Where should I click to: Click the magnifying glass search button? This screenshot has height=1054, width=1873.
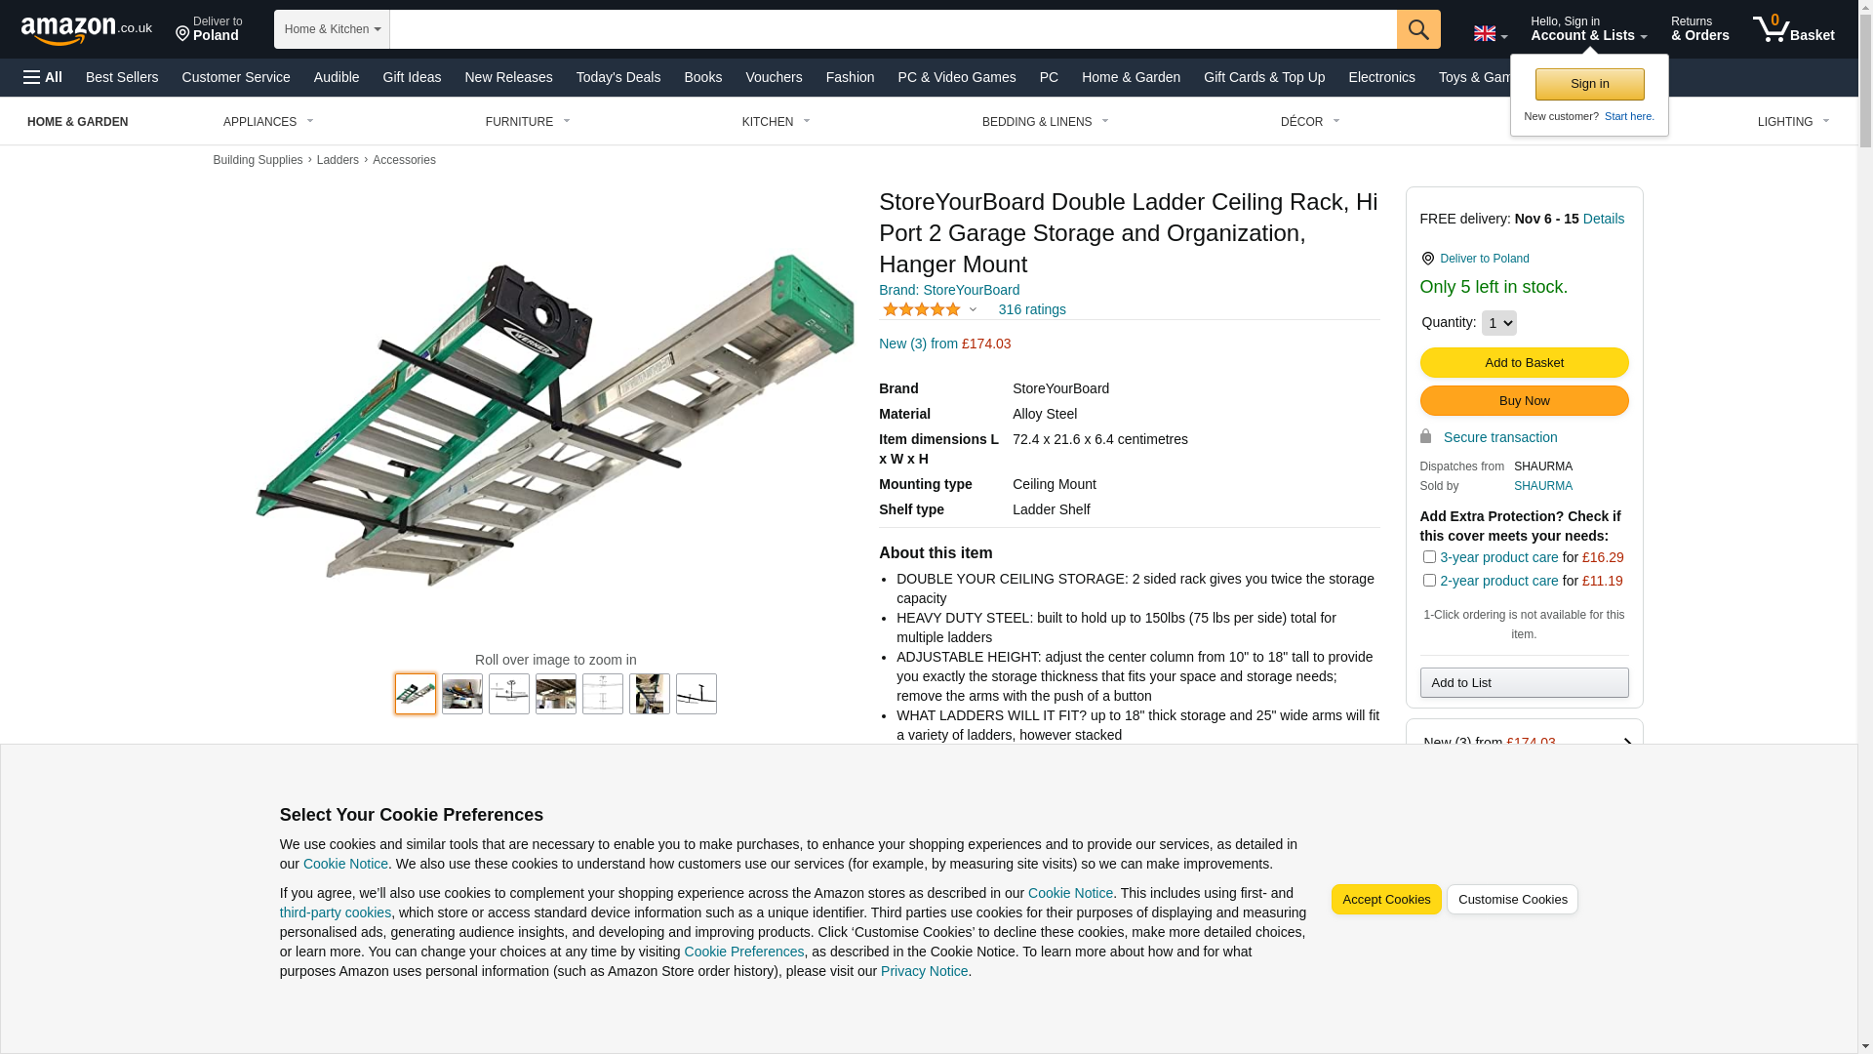click(x=1417, y=29)
